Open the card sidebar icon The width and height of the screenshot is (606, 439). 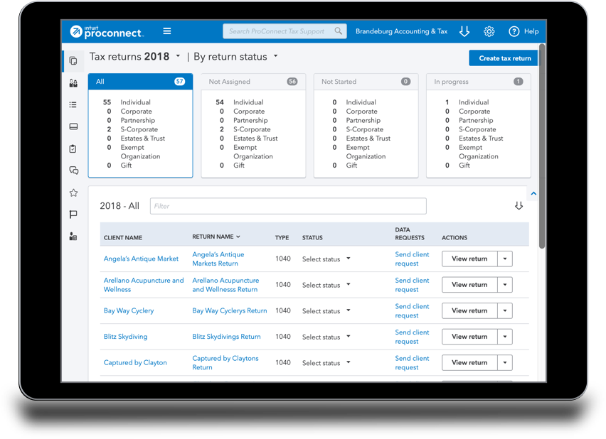tap(73, 126)
